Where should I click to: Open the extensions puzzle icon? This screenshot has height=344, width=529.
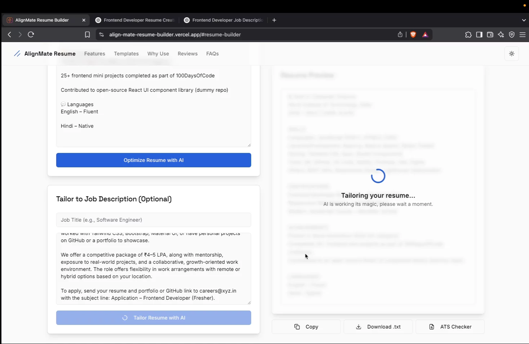[468, 35]
